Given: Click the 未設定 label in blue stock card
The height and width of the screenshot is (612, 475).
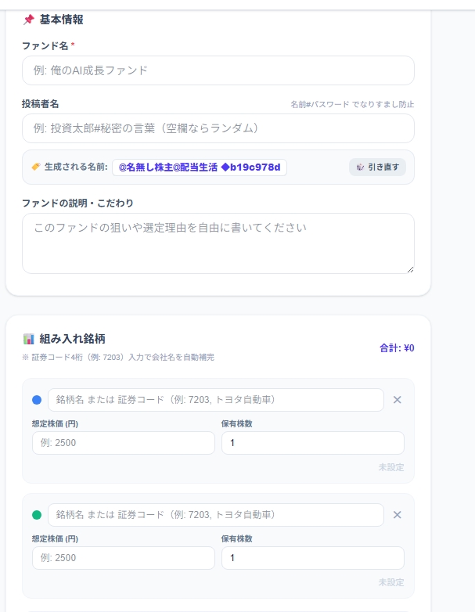Looking at the screenshot, I should tap(391, 467).
